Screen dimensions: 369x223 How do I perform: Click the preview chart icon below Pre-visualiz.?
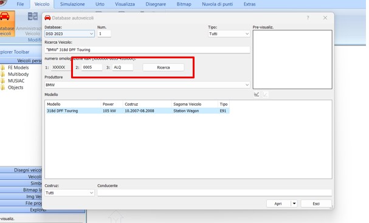click(x=257, y=94)
